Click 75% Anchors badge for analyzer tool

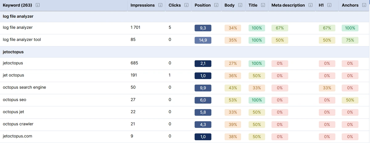[x=350, y=40]
